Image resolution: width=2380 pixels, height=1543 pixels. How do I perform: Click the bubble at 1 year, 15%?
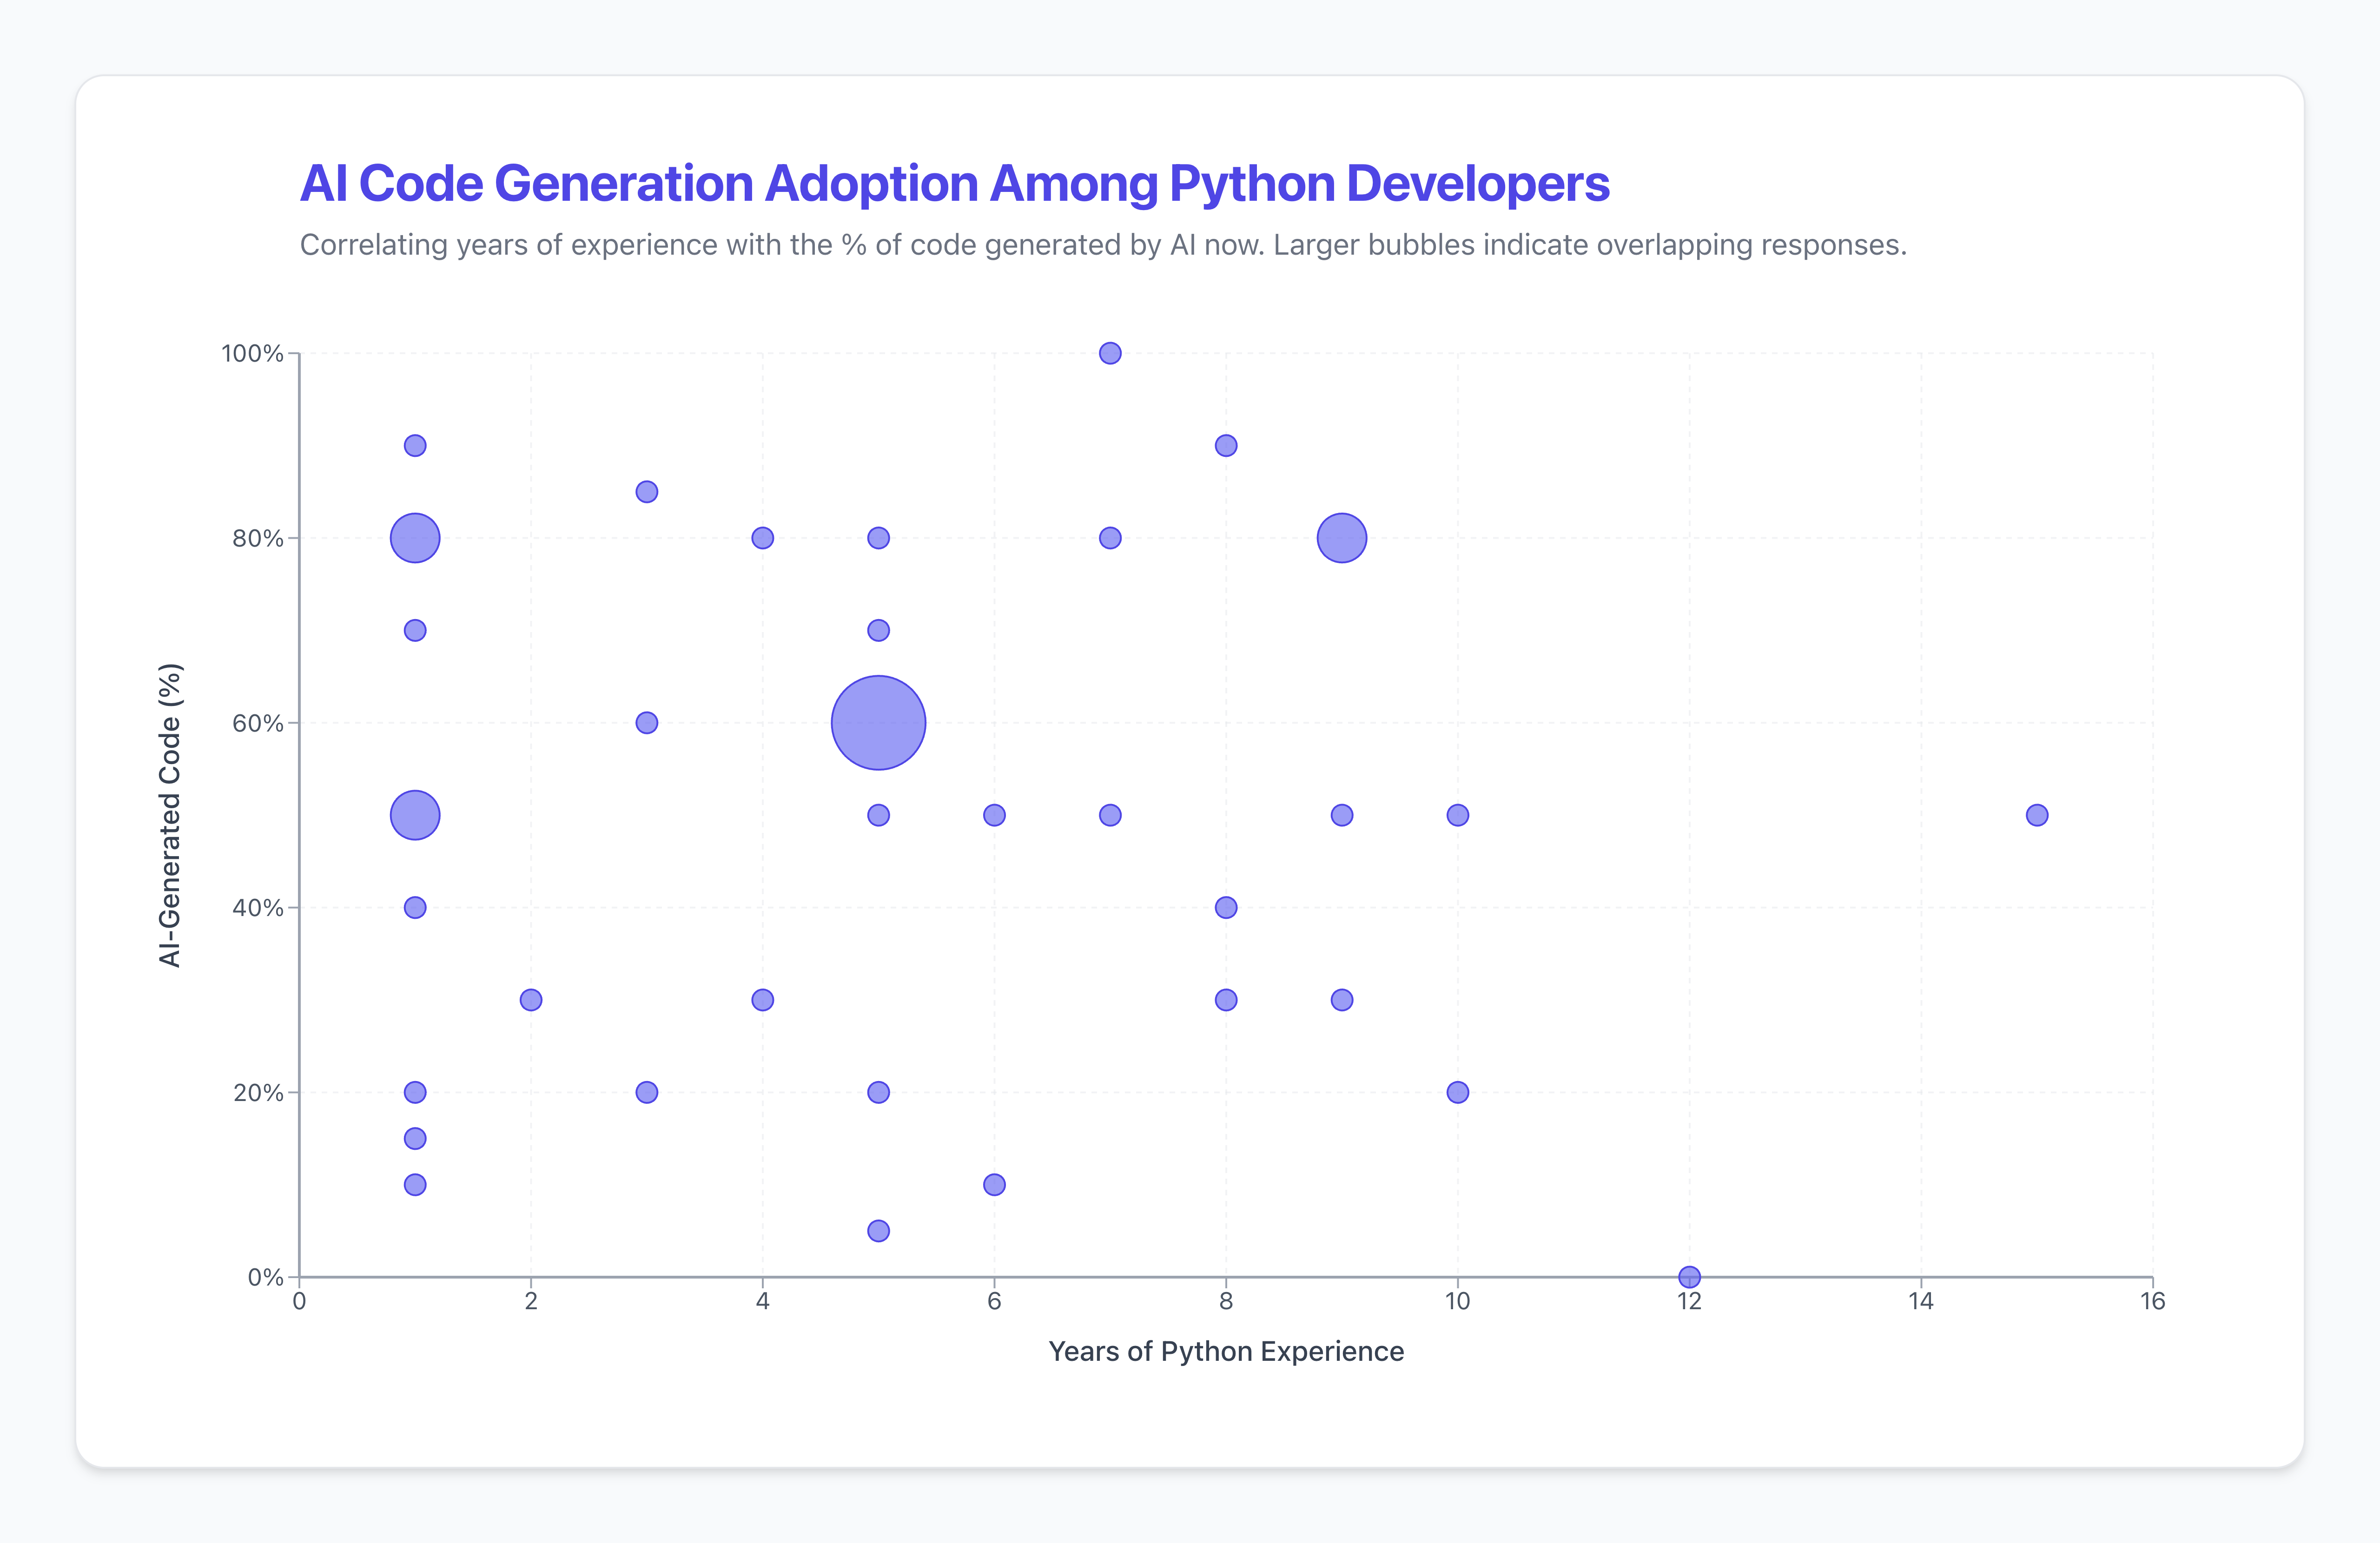point(415,1139)
